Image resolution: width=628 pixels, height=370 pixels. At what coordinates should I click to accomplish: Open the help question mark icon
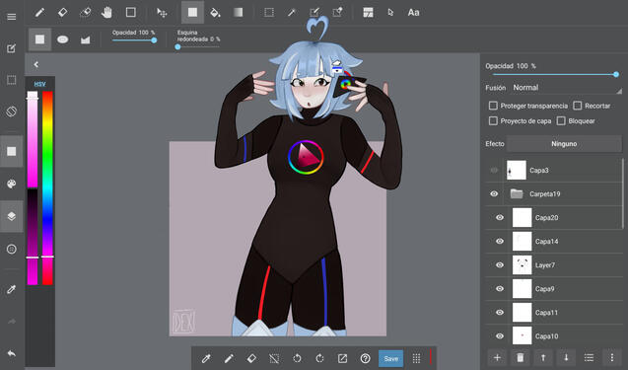pyautogui.click(x=365, y=358)
